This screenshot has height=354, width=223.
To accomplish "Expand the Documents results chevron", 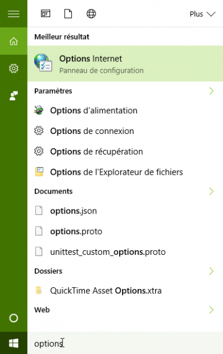I will click(211, 191).
